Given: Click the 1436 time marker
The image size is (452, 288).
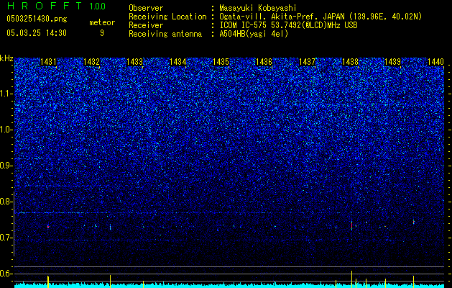Looking at the screenshot, I should 264,62.
